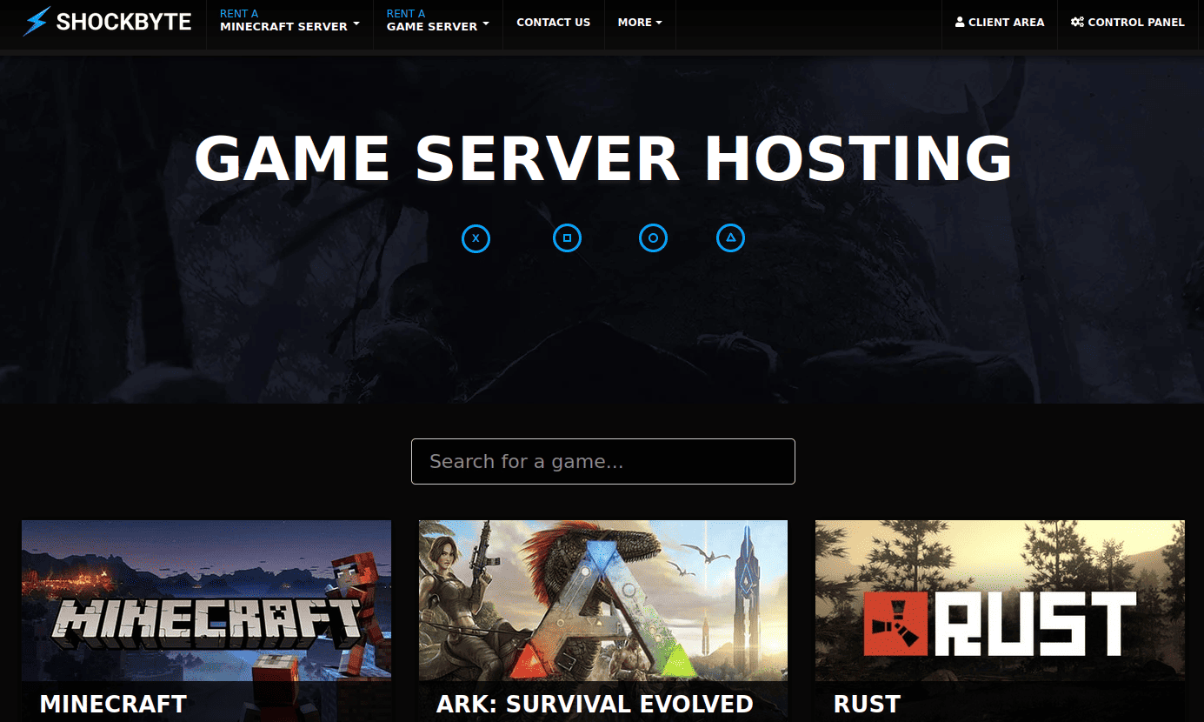Click the MINECRAFT card title text
1204x722 pixels.
tap(113, 704)
